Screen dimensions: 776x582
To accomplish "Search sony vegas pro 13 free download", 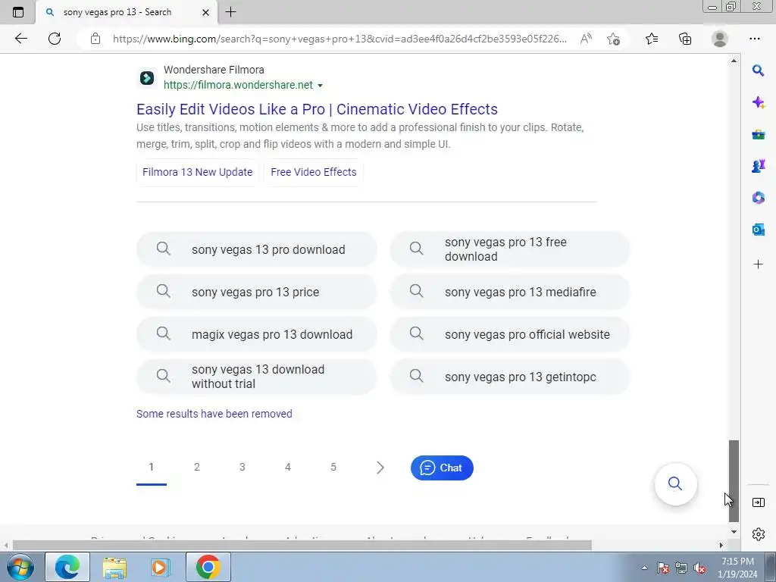I will tap(510, 249).
